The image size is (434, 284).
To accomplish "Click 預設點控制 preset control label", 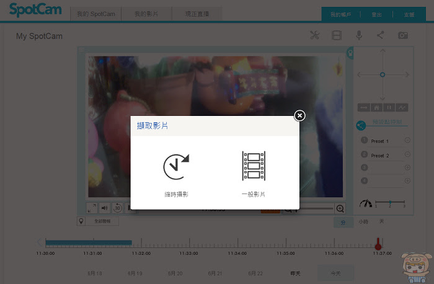I will pos(387,122).
